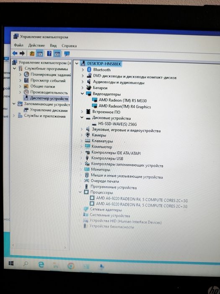Viewport: 220px width, 294px height.
Task: Expand Планировщик заданий in left tree
Action: click(20, 75)
